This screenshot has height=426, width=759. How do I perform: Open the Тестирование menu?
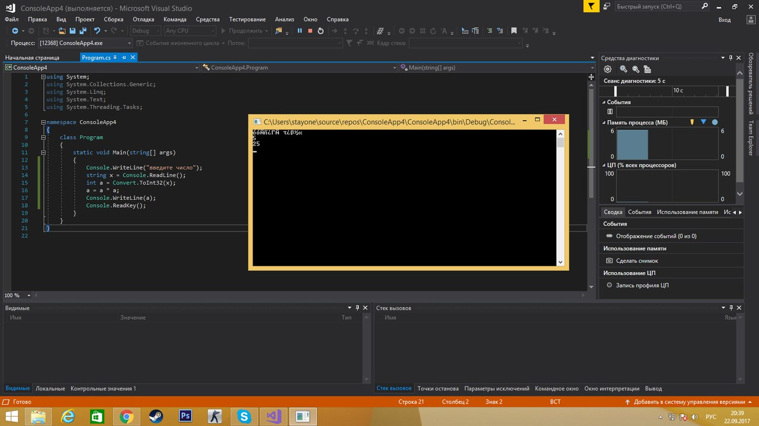(247, 20)
